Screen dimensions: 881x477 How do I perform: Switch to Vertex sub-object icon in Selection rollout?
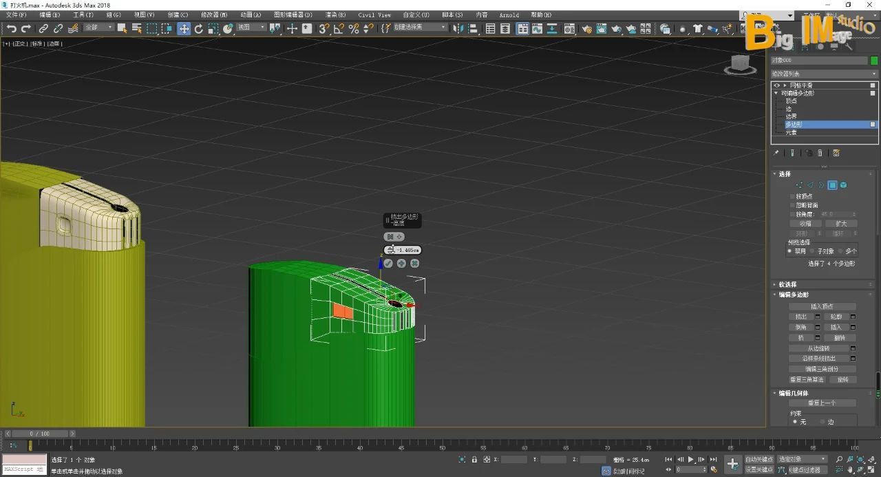point(799,185)
